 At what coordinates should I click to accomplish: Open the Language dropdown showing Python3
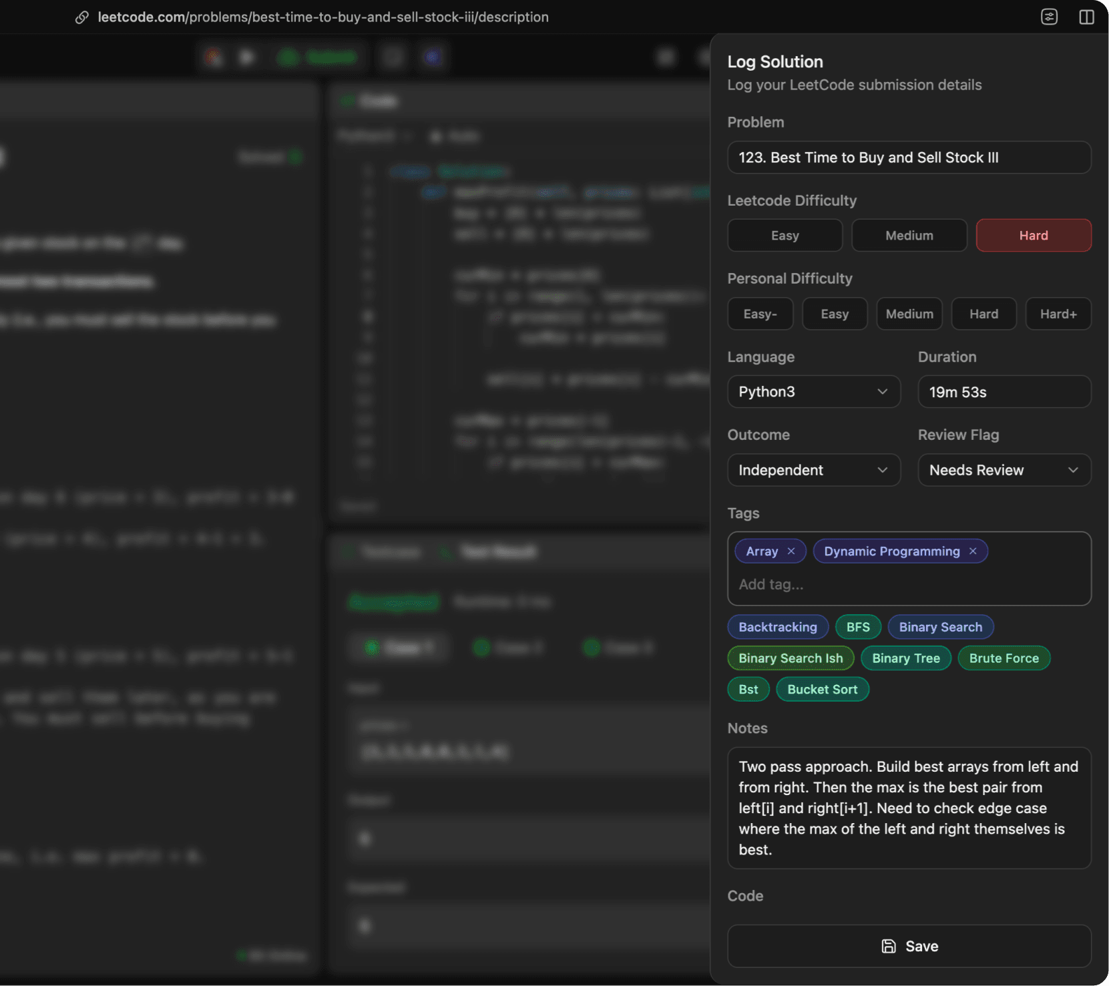[x=814, y=392]
